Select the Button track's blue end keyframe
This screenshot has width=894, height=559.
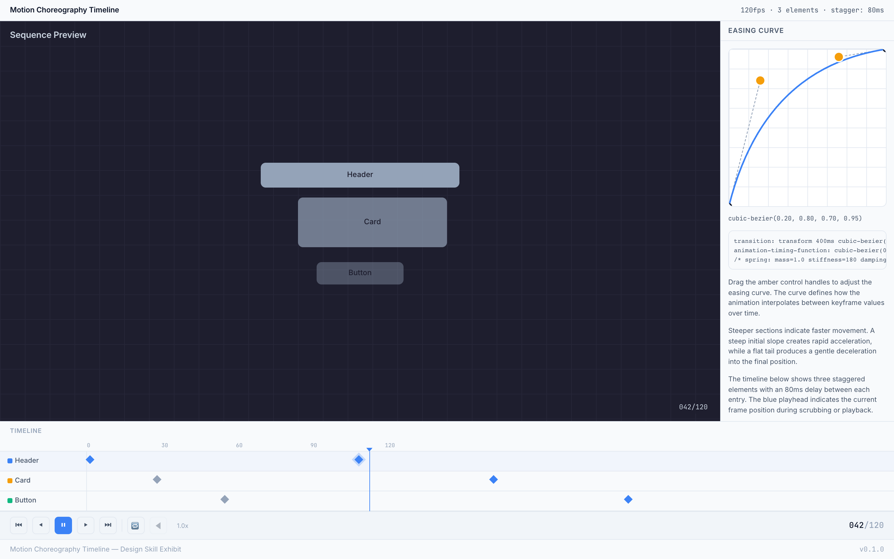[x=628, y=499]
